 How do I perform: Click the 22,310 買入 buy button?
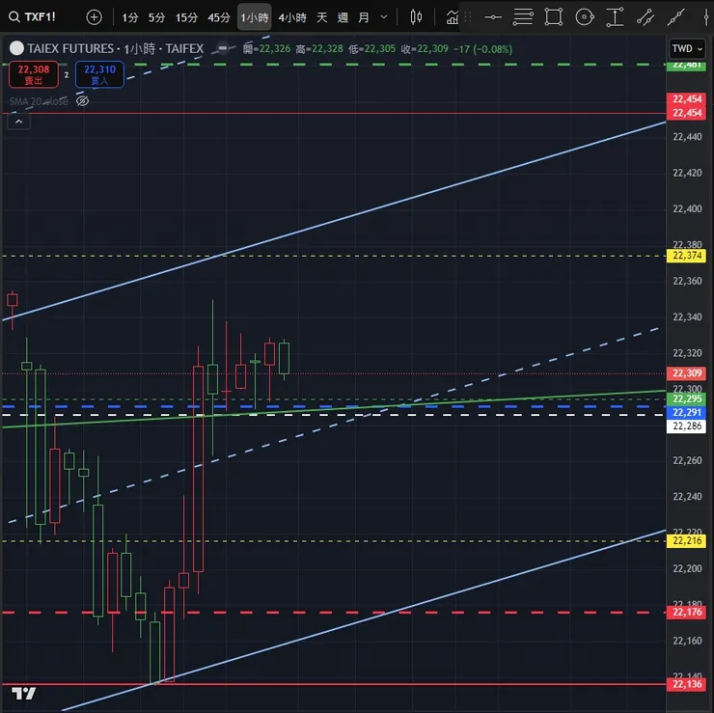click(99, 74)
